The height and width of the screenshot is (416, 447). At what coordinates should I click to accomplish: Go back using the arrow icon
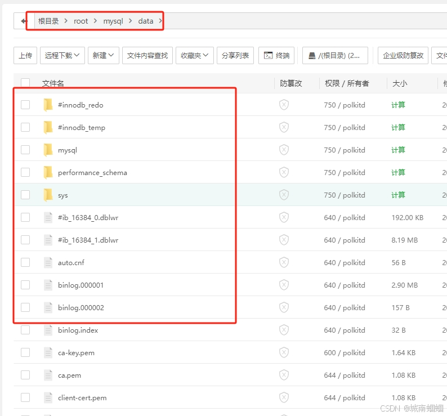24,21
